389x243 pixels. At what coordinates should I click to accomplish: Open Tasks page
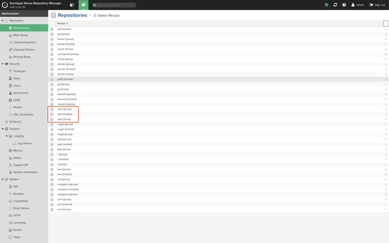click(24, 237)
